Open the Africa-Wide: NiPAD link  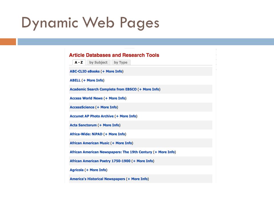tap(86, 134)
